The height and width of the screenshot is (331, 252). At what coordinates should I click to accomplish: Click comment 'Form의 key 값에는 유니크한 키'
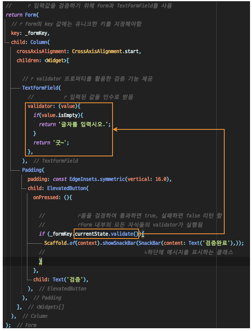76,24
